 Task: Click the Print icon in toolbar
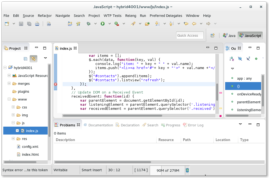tap(37, 24)
